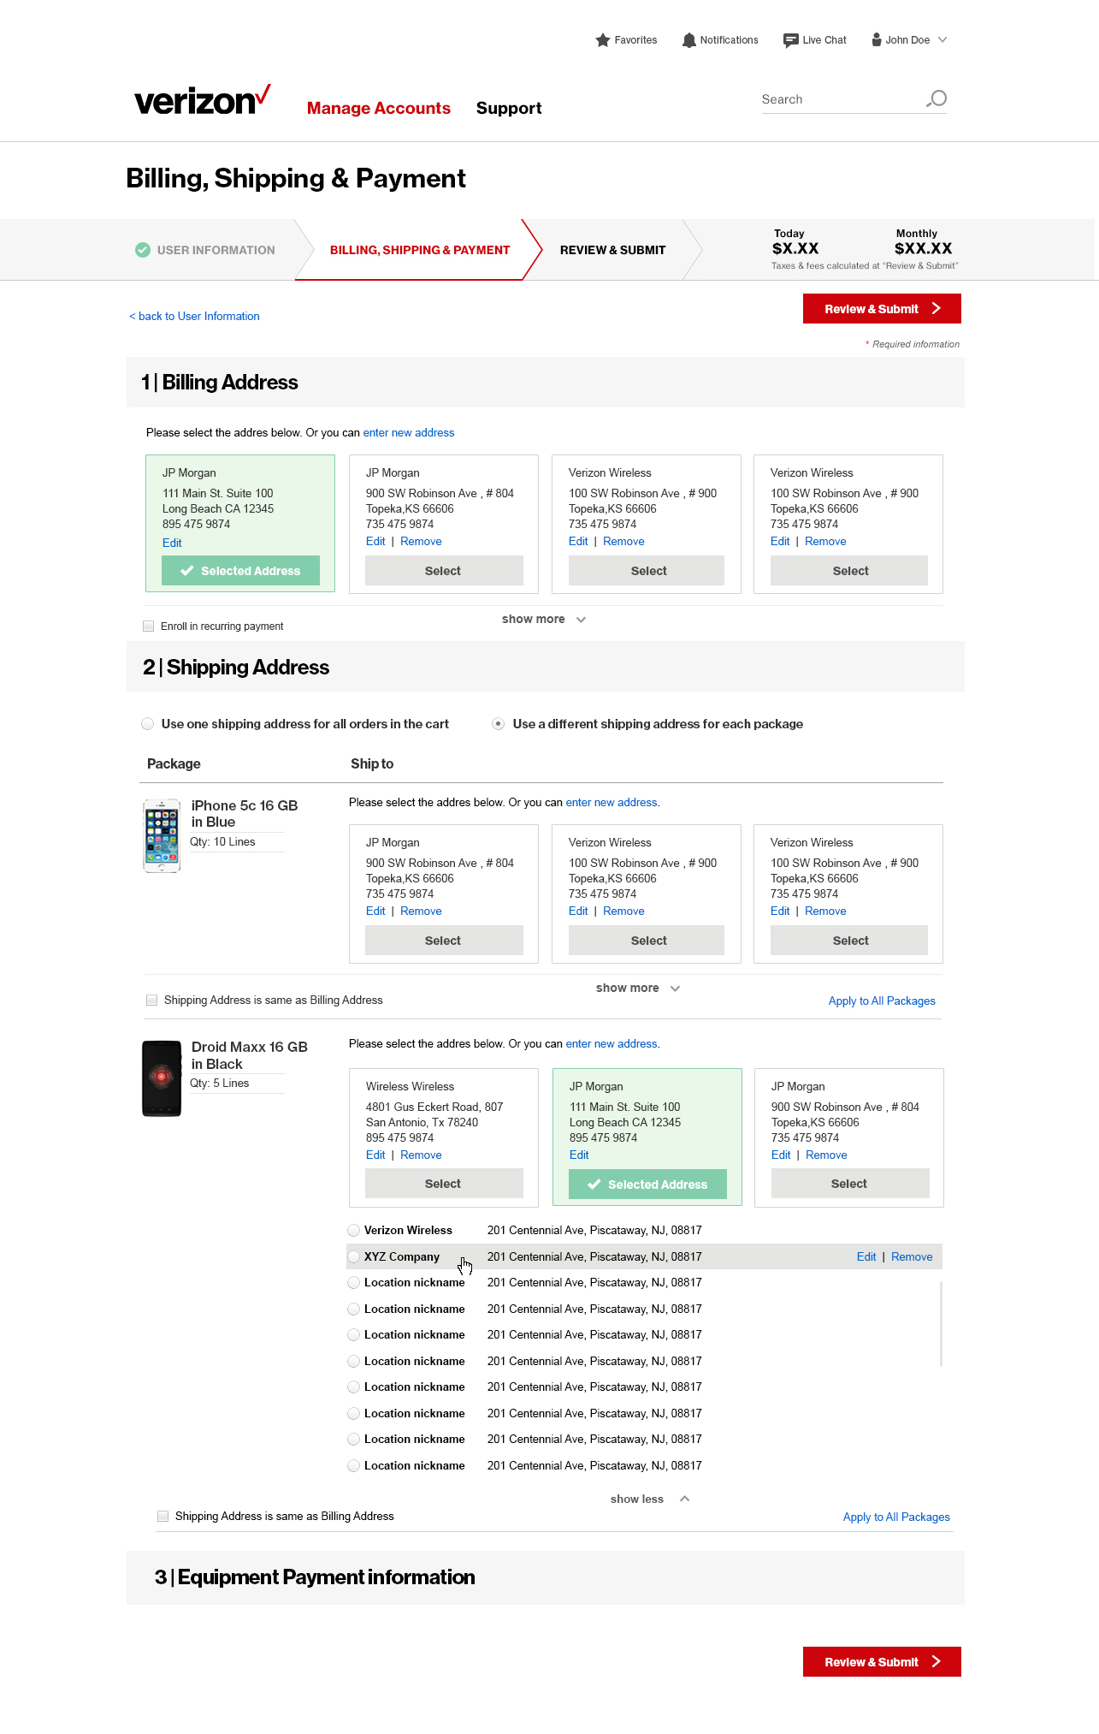Collapse list with show less
The height and width of the screenshot is (1734, 1099).
650,1499
